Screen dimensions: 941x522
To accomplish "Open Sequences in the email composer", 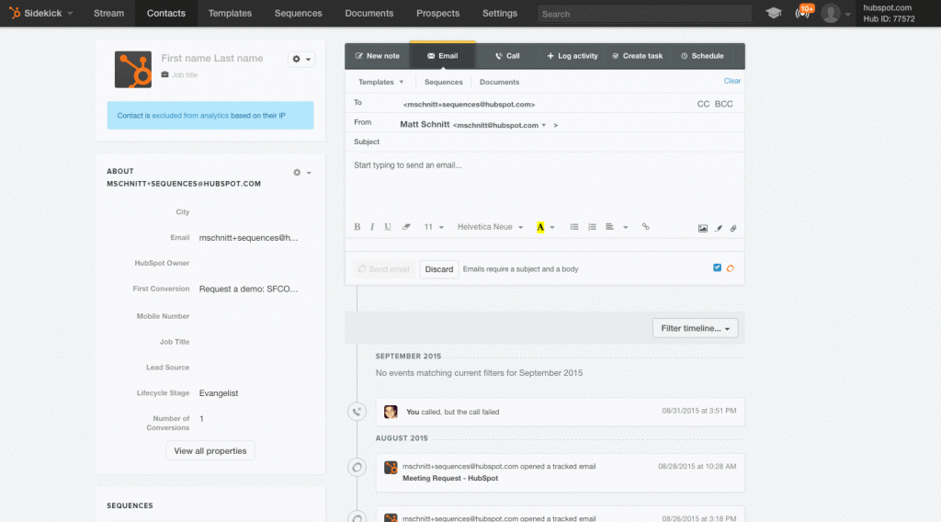I will pyautogui.click(x=444, y=82).
